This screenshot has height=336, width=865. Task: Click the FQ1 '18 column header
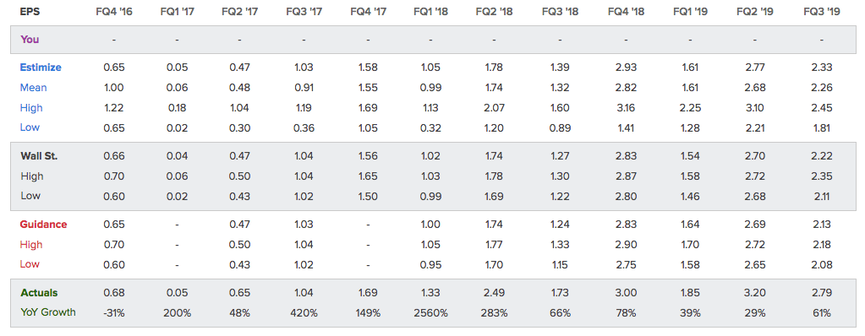click(430, 11)
